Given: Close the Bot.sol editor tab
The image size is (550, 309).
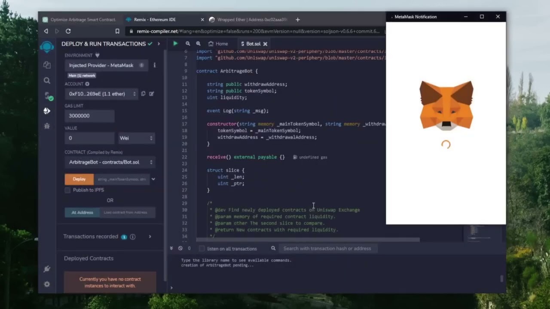Looking at the screenshot, I should pos(265,44).
